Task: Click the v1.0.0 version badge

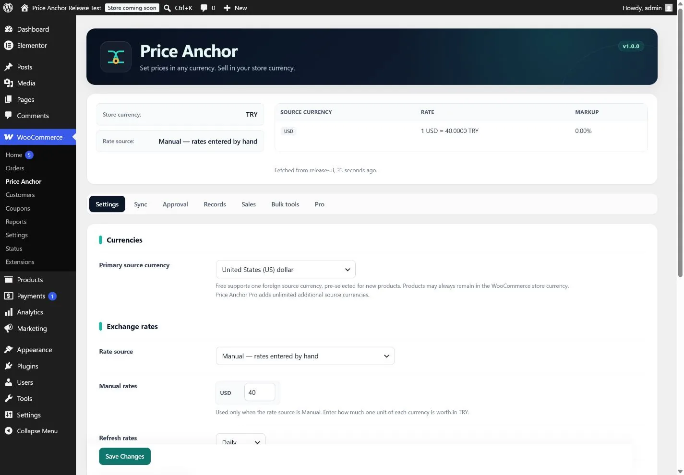Action: coord(631,46)
